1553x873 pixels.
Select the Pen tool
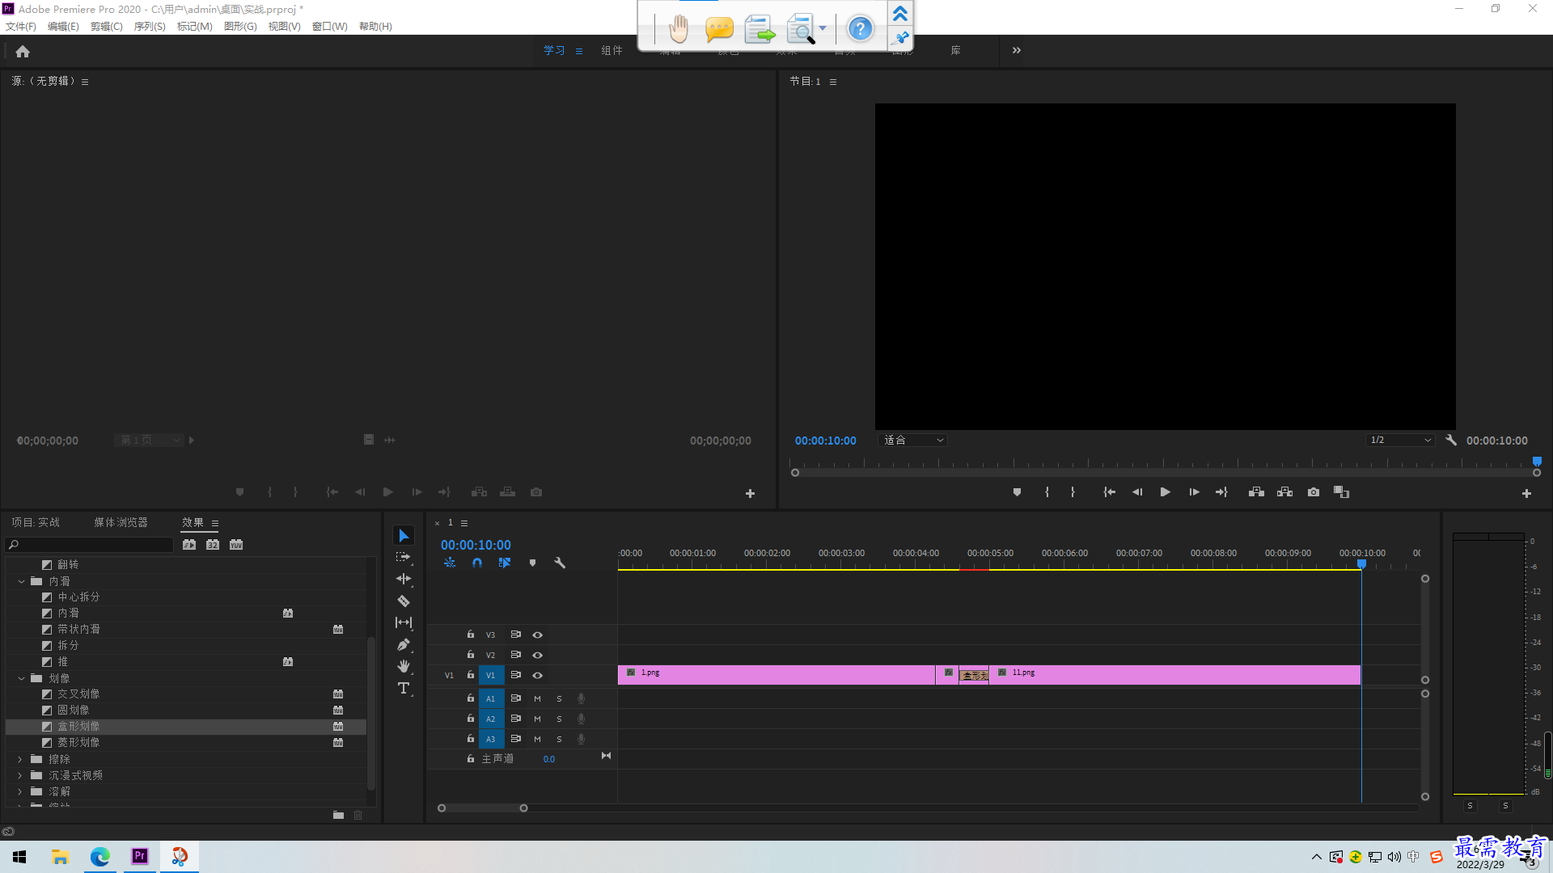click(404, 644)
